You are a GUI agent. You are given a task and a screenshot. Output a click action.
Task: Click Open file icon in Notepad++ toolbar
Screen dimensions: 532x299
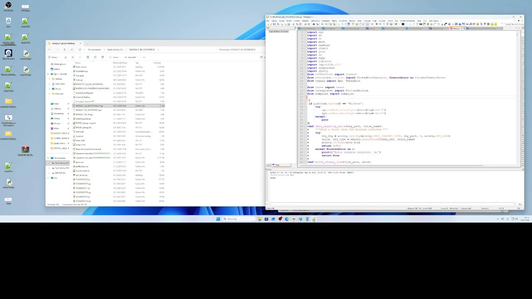[271, 24]
